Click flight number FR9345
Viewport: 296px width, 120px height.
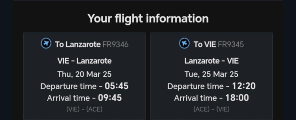pos(231,45)
